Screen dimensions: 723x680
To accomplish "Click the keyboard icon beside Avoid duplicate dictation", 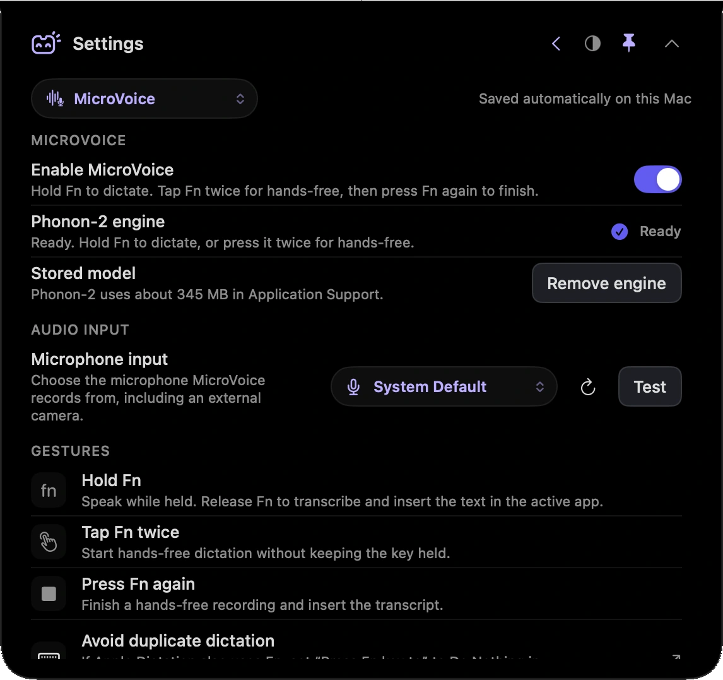I will coord(49,654).
